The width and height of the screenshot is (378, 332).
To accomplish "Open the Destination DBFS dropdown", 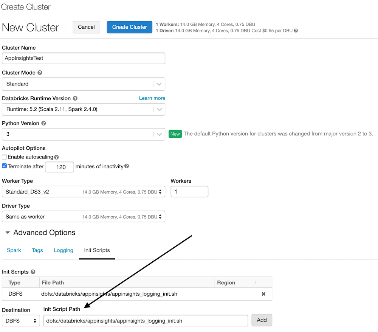I will 21,321.
